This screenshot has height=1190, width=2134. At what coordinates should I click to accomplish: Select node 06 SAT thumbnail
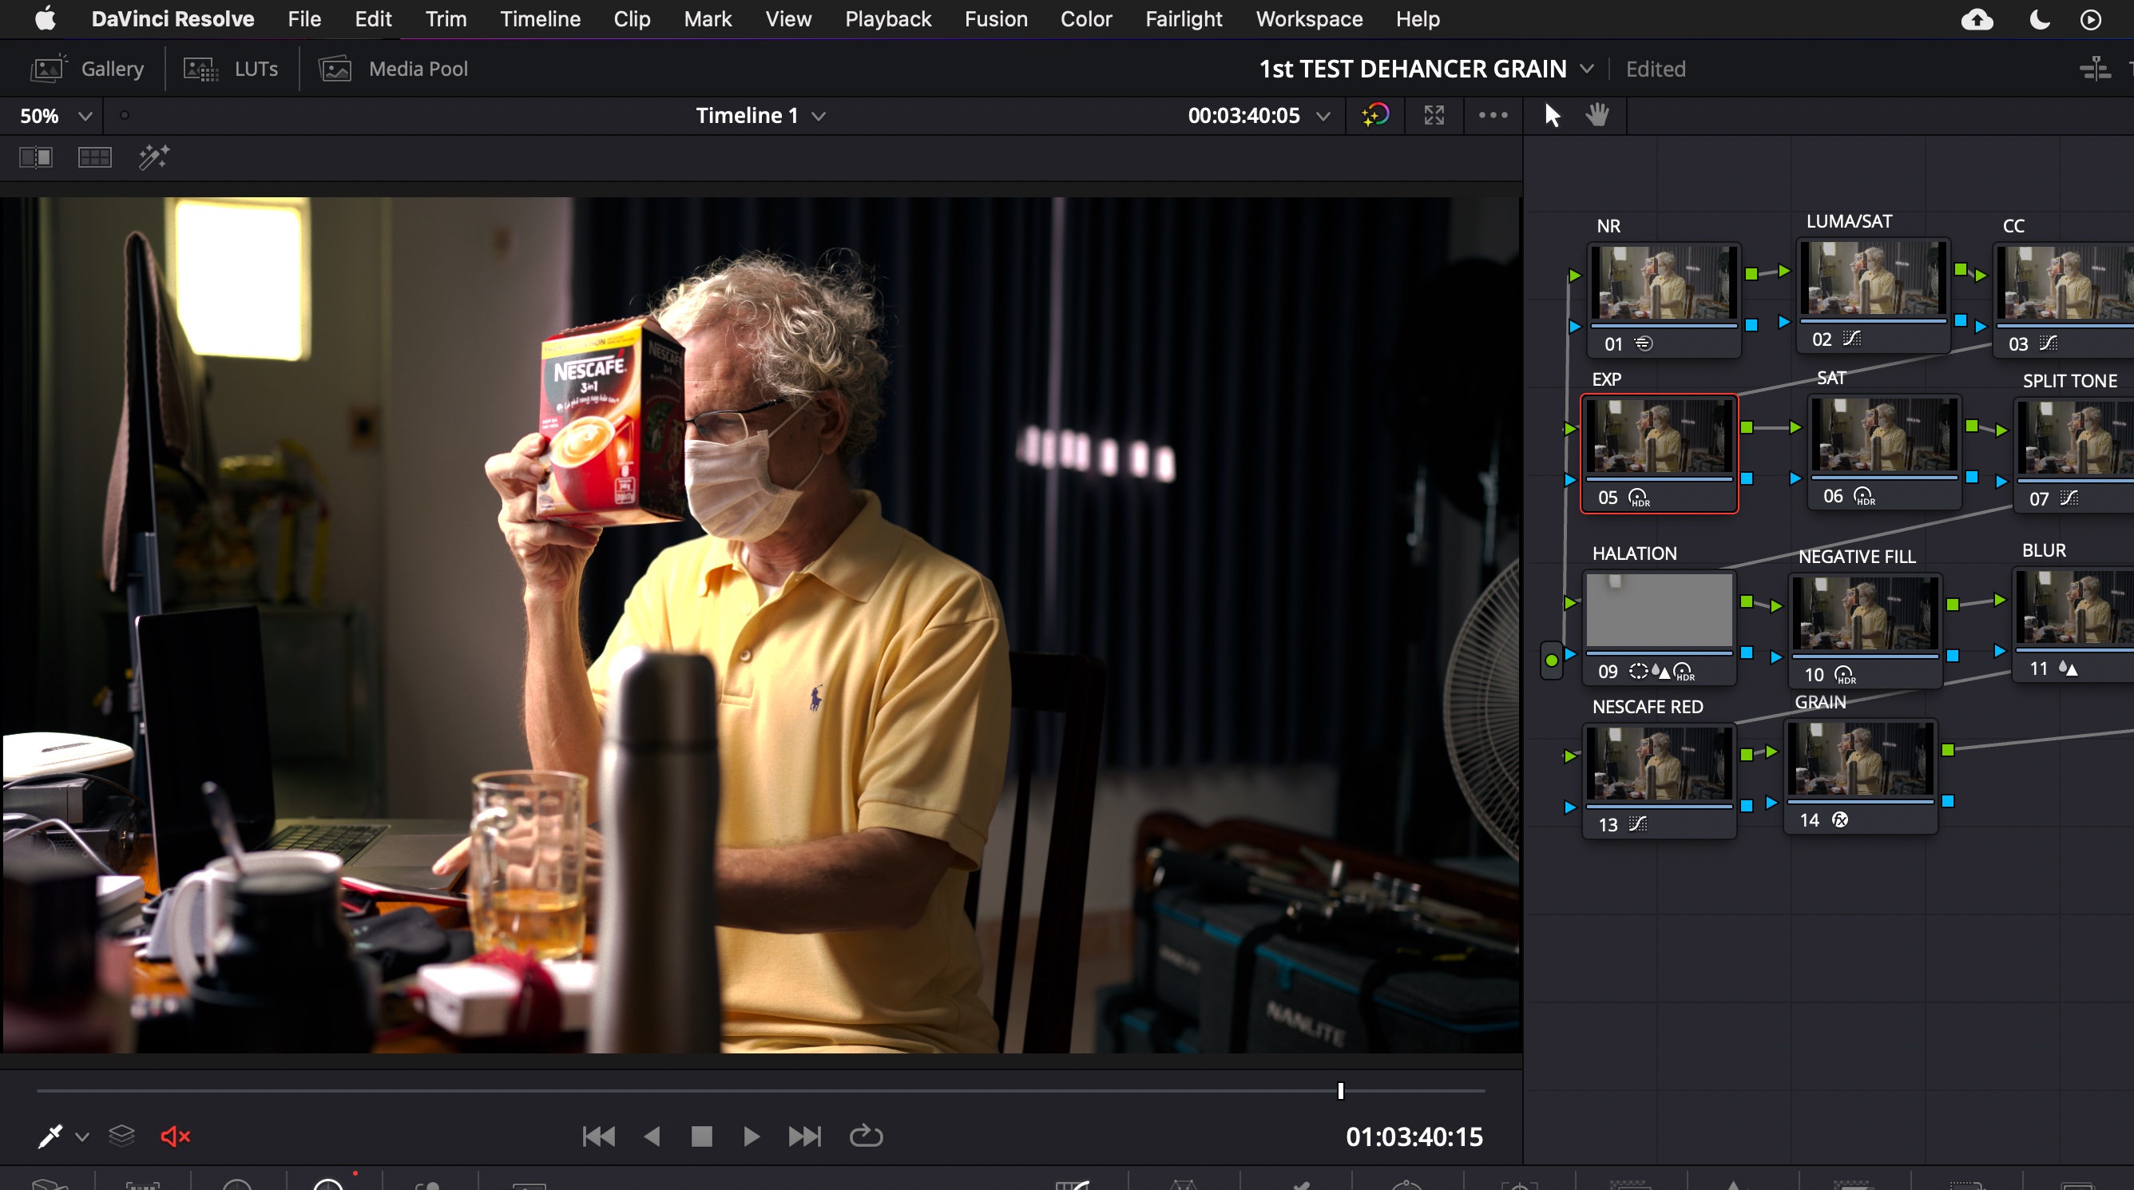tap(1885, 434)
